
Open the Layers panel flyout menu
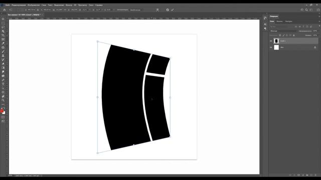[x=319, y=21]
